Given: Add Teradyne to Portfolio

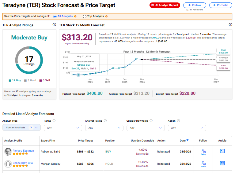Looking at the screenshot, I should tap(221, 5).
